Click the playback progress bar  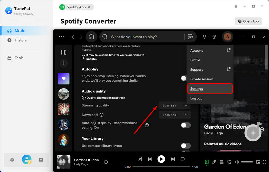click(x=161, y=167)
